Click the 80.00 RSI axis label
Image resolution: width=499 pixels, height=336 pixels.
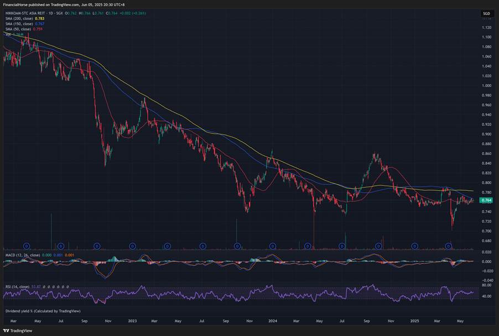pyautogui.click(x=487, y=286)
